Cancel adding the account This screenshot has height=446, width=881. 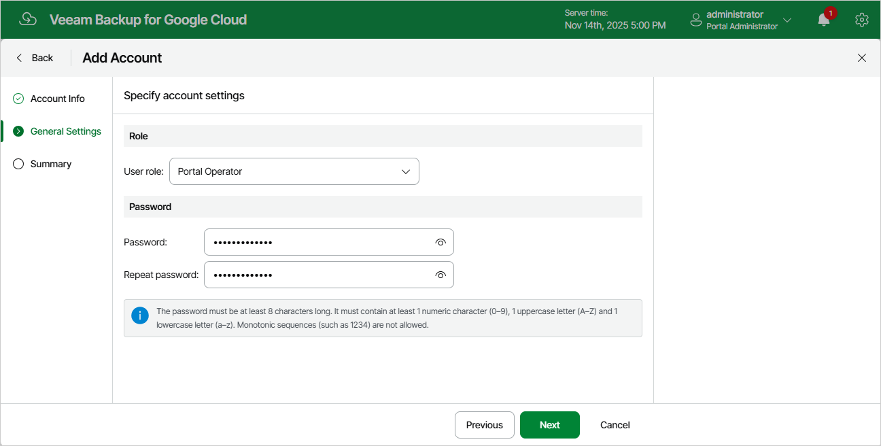615,425
